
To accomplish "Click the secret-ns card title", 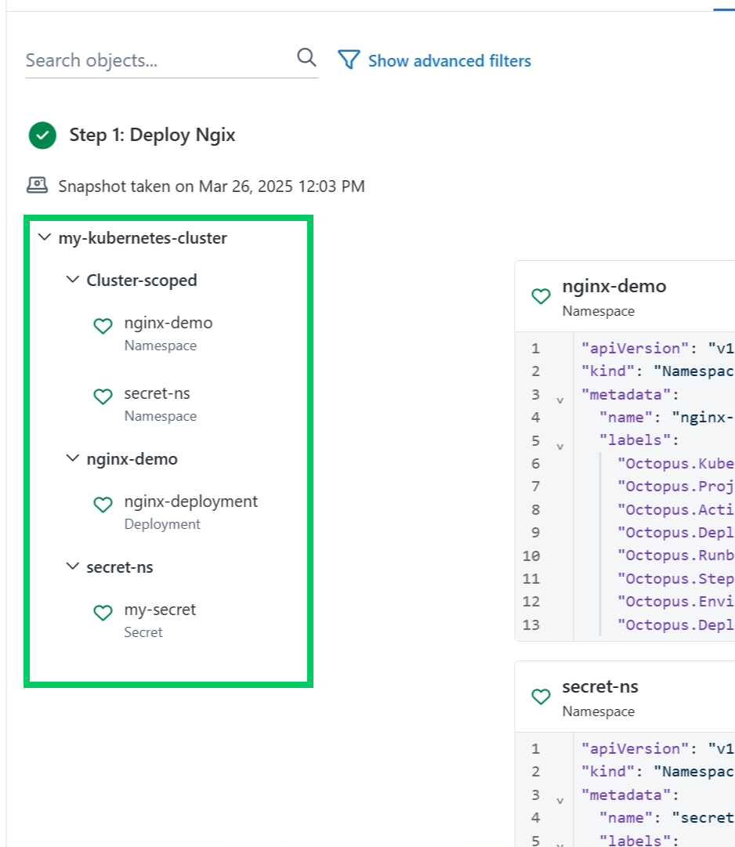I will tap(600, 686).
